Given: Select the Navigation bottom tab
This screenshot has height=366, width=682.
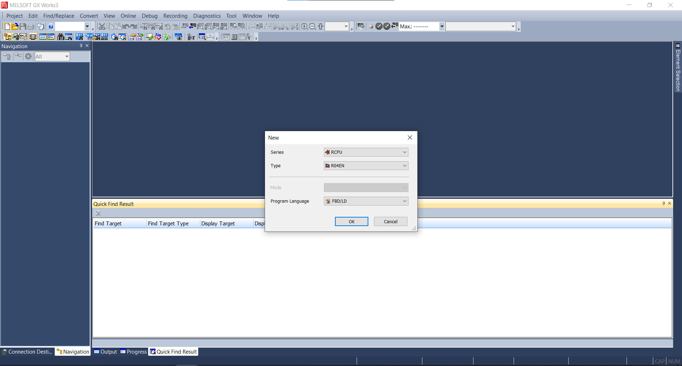Looking at the screenshot, I should click(x=73, y=352).
